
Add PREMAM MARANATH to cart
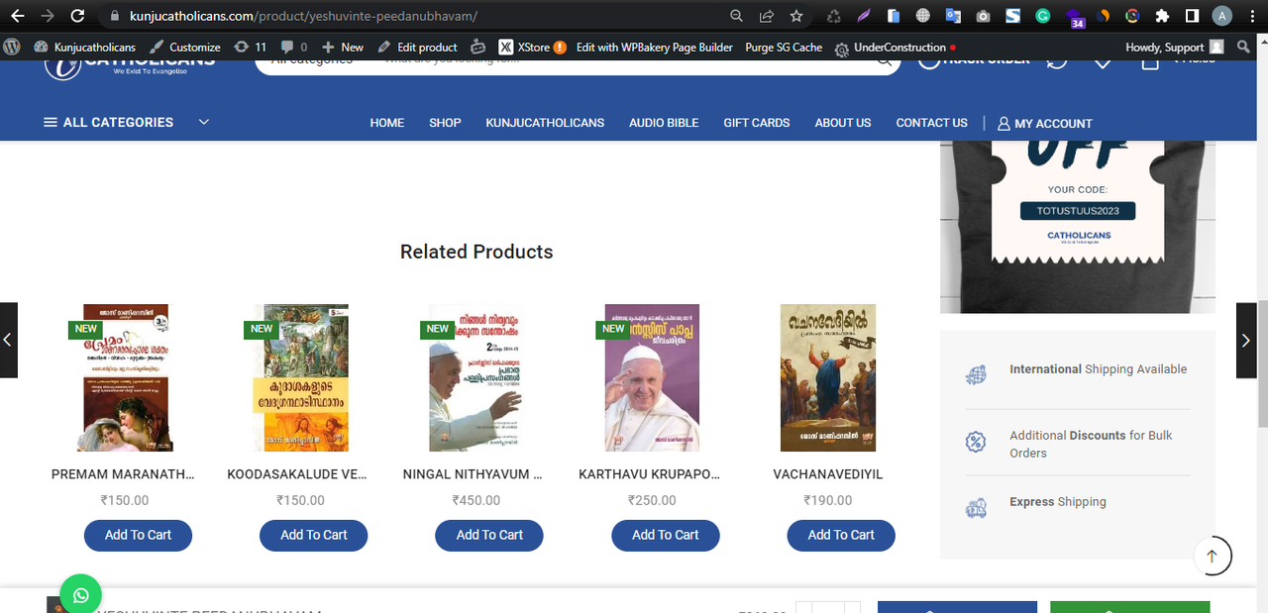click(138, 535)
